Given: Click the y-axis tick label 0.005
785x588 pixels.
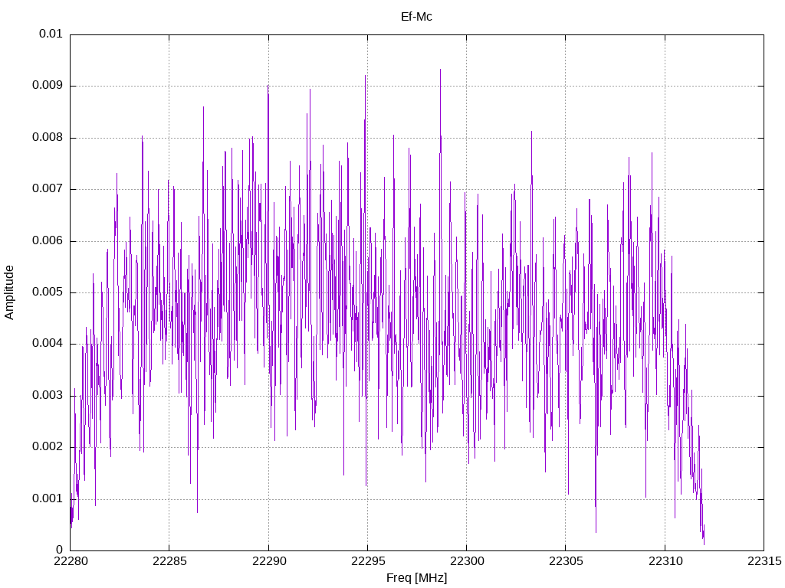Looking at the screenshot, I should (x=48, y=292).
